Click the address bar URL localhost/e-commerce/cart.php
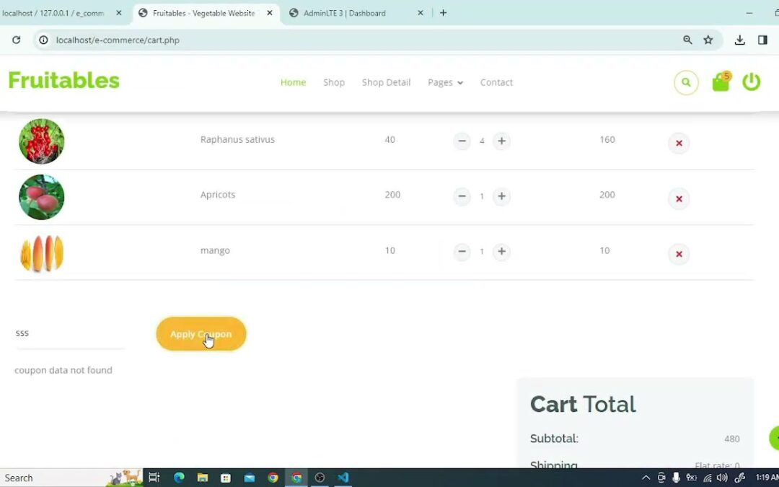Viewport: 779px width, 487px height. pyautogui.click(x=118, y=40)
